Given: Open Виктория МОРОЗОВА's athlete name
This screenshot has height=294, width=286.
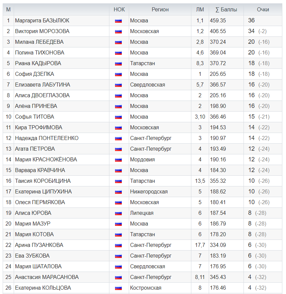Looking at the screenshot, I should [42, 31].
